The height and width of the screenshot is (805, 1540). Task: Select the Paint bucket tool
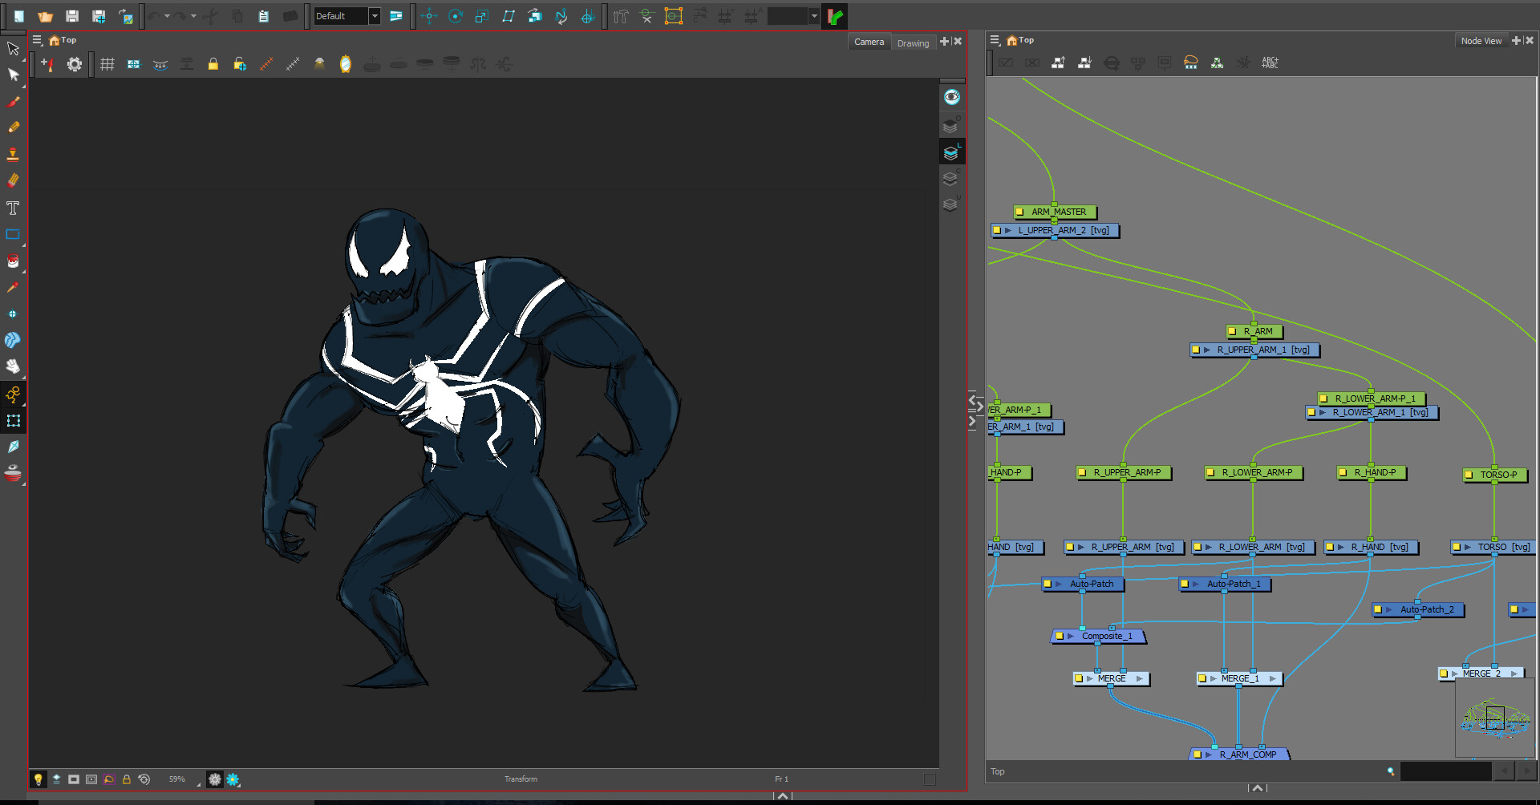tap(13, 261)
